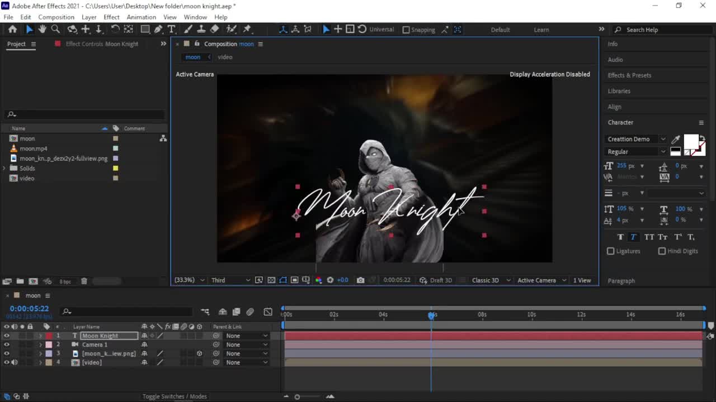The width and height of the screenshot is (716, 402).
Task: Expand the video layer properties
Action: pos(40,362)
